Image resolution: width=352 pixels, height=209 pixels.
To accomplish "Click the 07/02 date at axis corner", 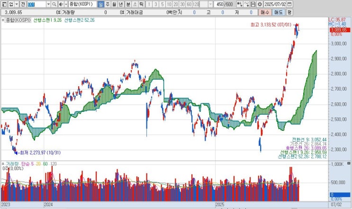I will tap(336, 205).
